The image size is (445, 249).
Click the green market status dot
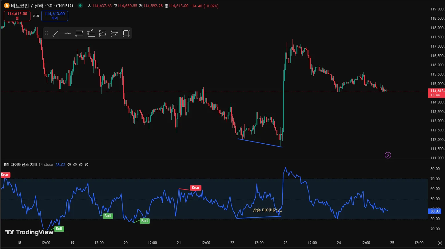(80, 6)
